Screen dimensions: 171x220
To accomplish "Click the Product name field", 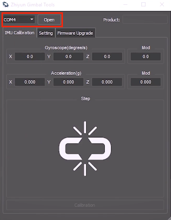I will pos(145,20).
